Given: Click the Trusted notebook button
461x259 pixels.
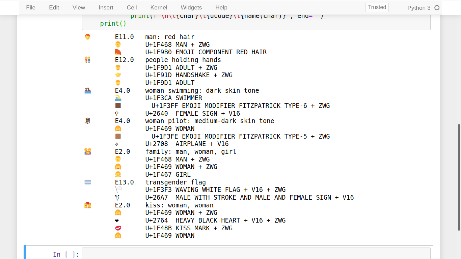Looking at the screenshot, I should [377, 7].
